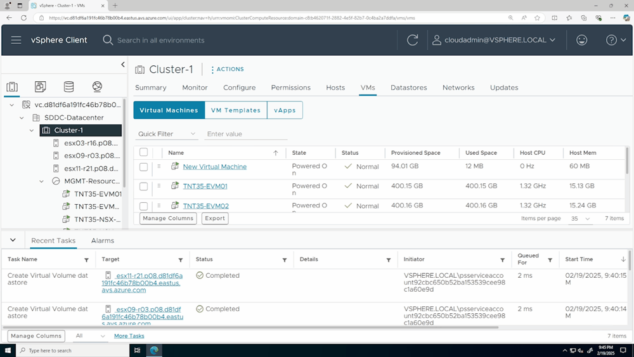Click the VM table vertical scrollbar
This screenshot has height=357, width=634.
click(627, 161)
